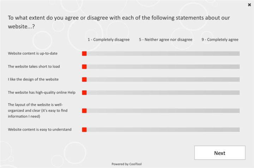Click the 'Website content is up-to-date' statement text
The height and width of the screenshot is (168, 254).
(x=32, y=53)
